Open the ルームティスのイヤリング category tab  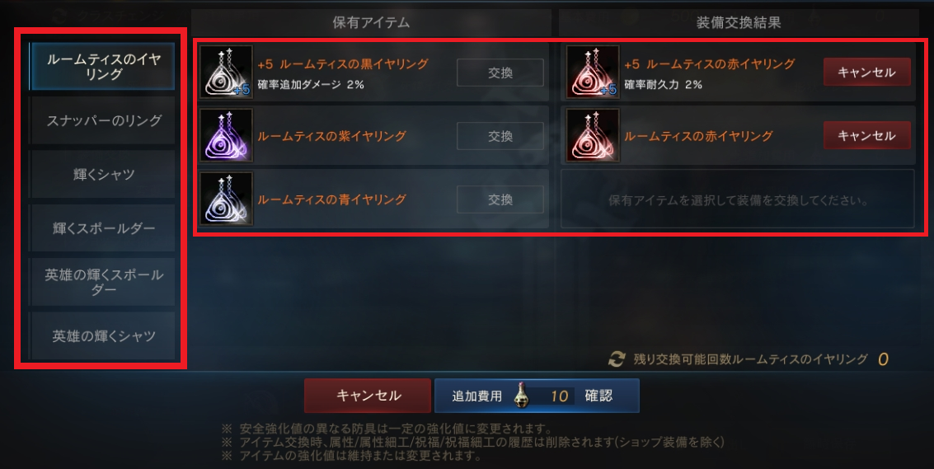[102, 66]
